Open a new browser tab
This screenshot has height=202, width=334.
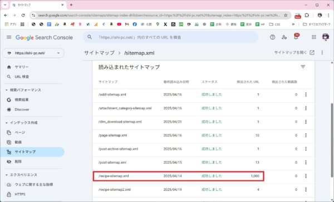(x=71, y=5)
